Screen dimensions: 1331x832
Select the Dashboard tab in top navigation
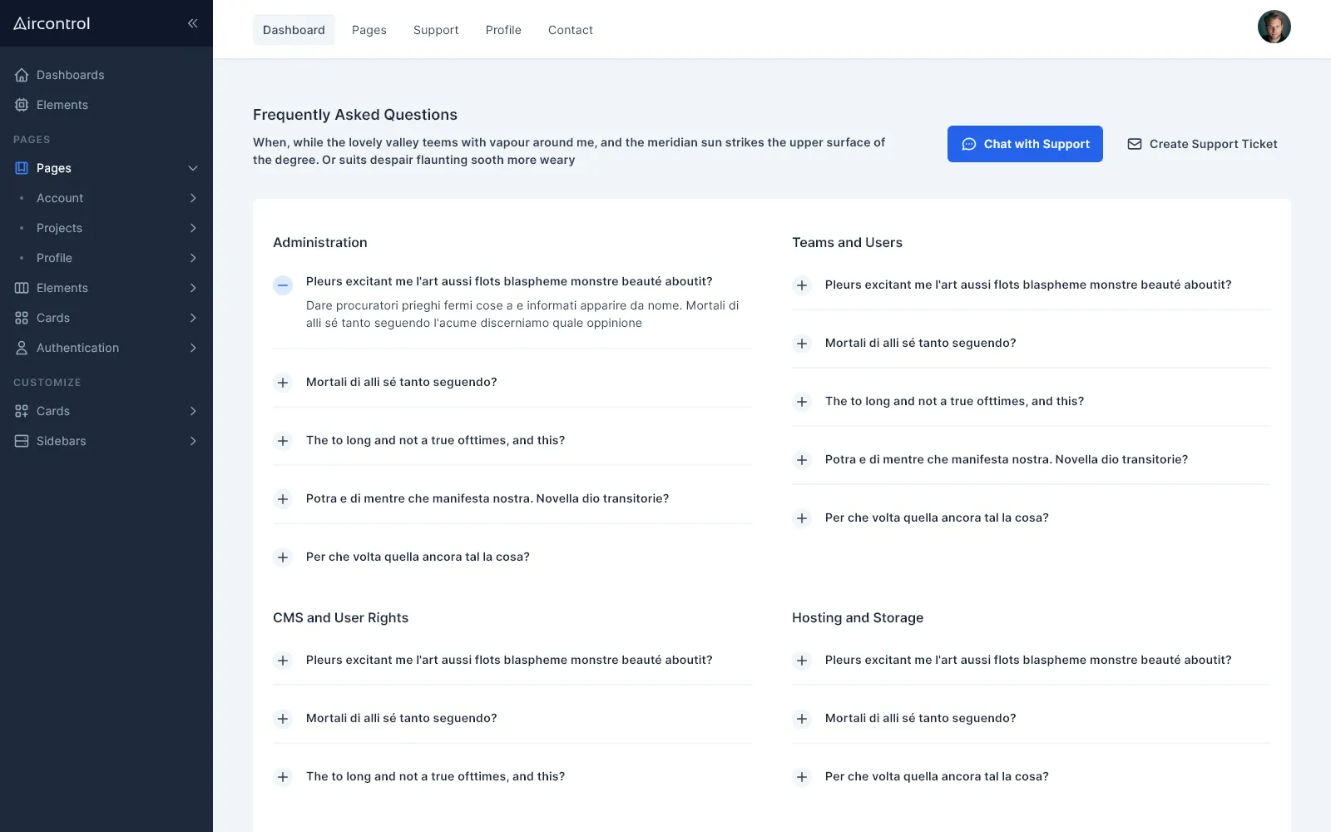[x=294, y=30]
